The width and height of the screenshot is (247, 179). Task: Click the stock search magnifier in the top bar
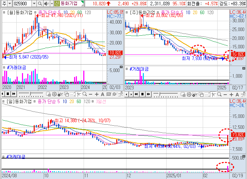click(40, 4)
